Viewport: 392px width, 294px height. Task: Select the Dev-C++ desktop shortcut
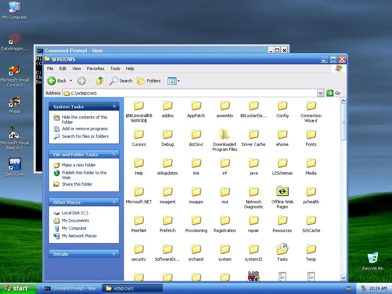tap(15, 167)
